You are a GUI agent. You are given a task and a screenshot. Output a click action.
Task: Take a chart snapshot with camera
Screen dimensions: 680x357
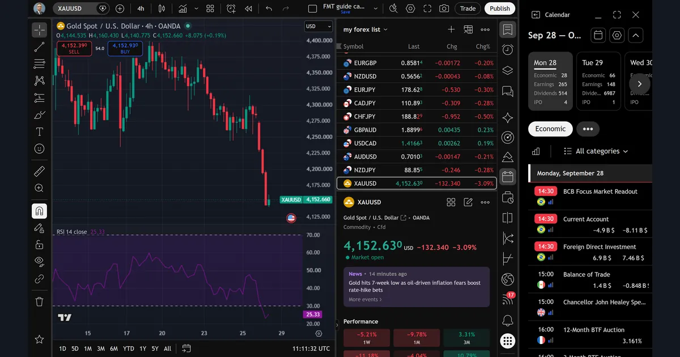[x=444, y=8]
